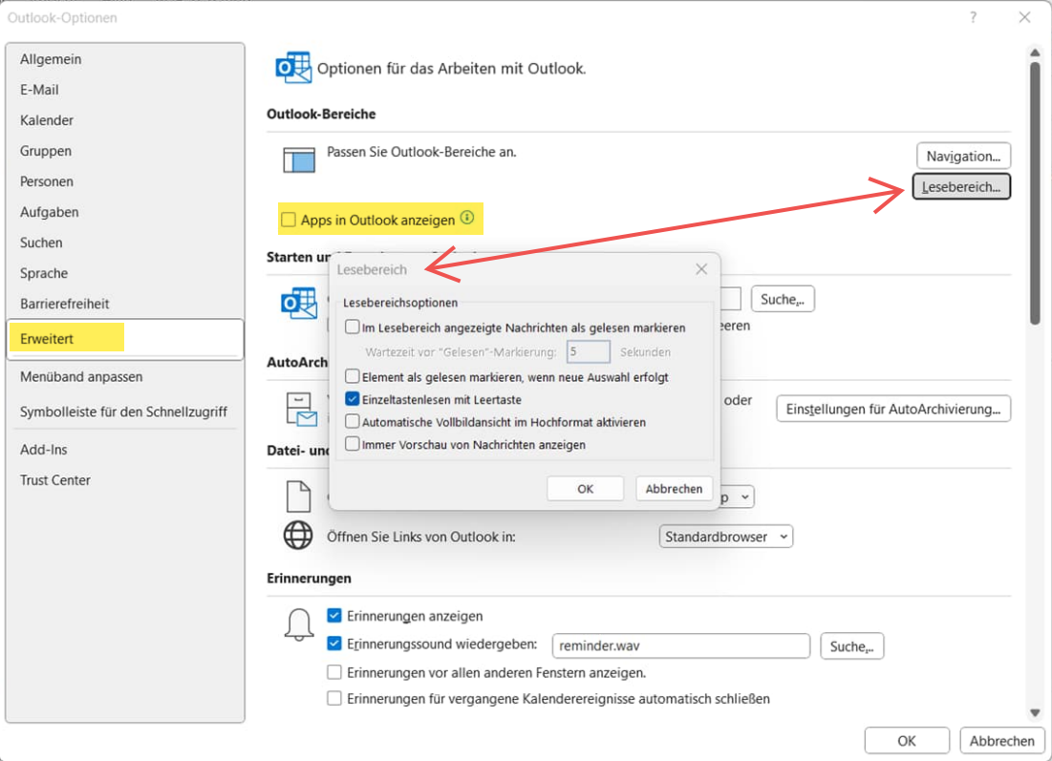Click the help question mark icon
Viewport: 1052px width, 761px height.
(974, 17)
